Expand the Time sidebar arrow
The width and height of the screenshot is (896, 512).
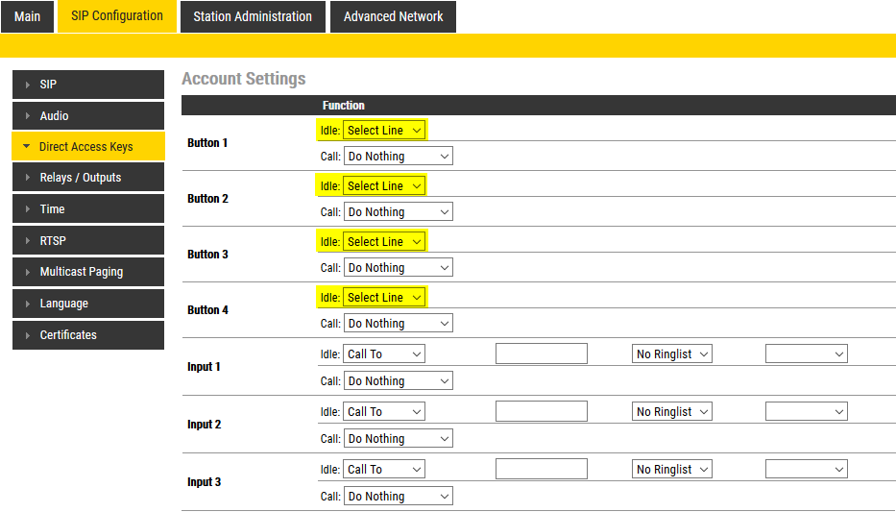[28, 209]
